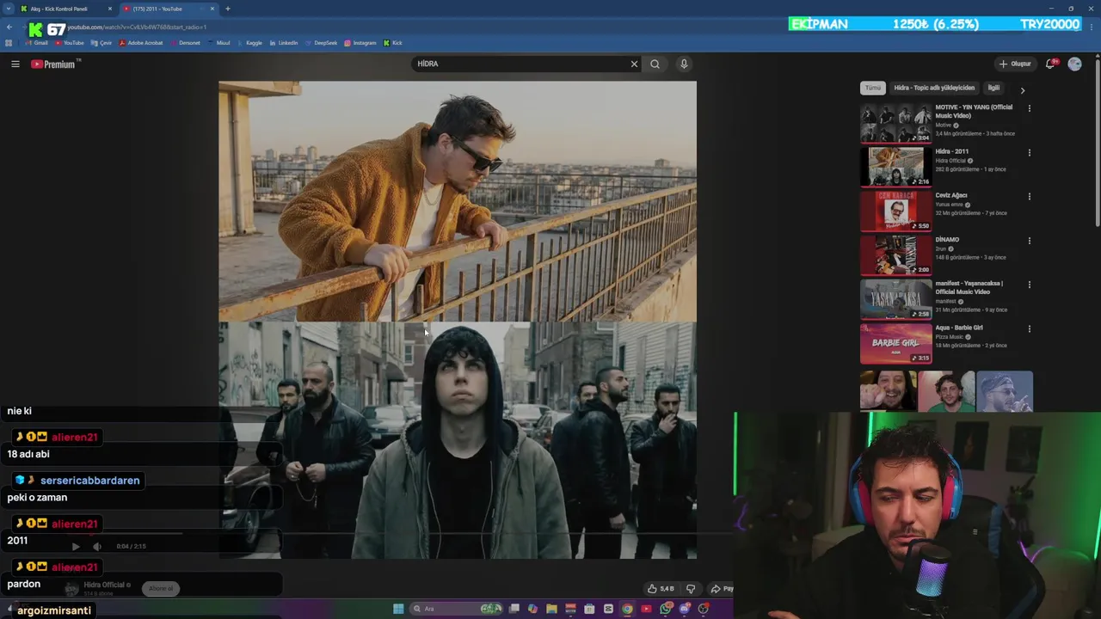
Task: Open the Hidra Official channel name
Action: (105, 585)
